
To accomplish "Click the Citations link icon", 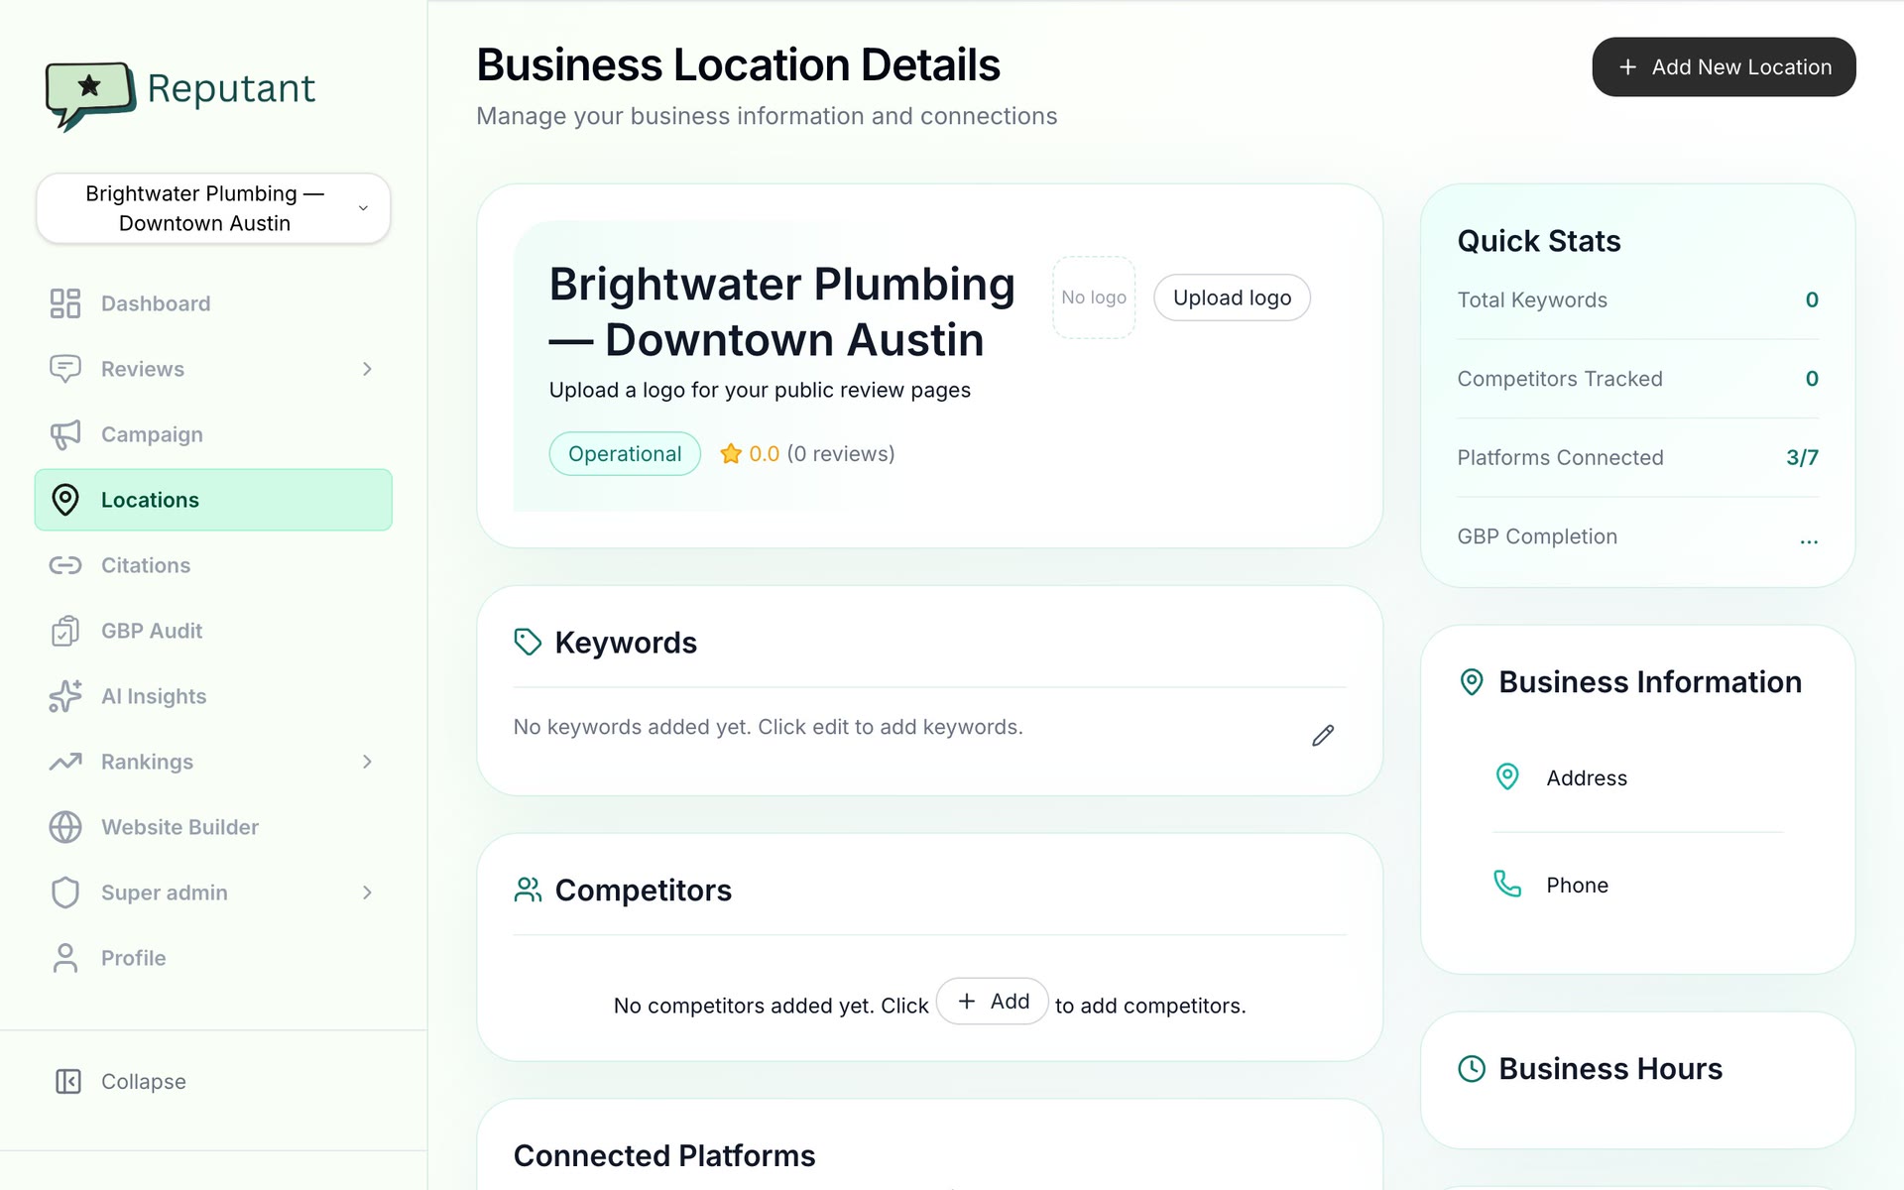I will point(65,565).
